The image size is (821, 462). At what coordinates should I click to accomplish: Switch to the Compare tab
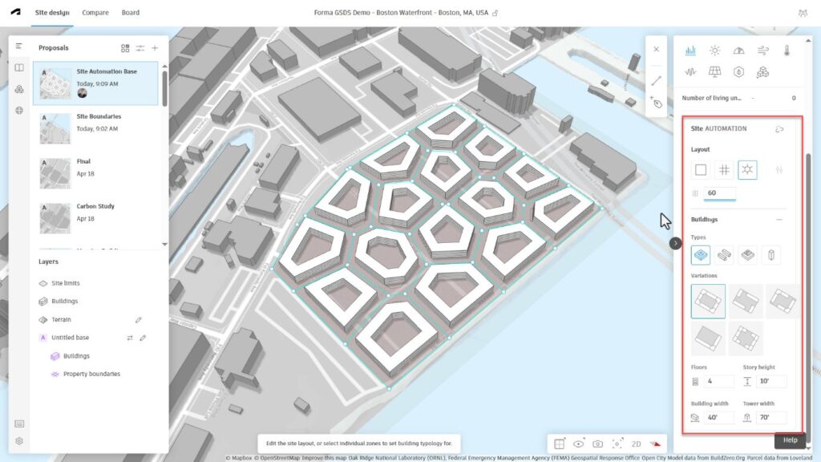[x=95, y=13]
